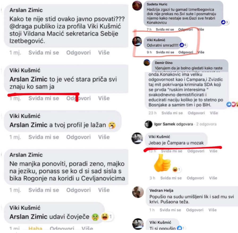Open tagged name 'Arslan Zimic' in 'stara priča' reply
Viewport: 238px width, 233px height.
click(x=28, y=79)
